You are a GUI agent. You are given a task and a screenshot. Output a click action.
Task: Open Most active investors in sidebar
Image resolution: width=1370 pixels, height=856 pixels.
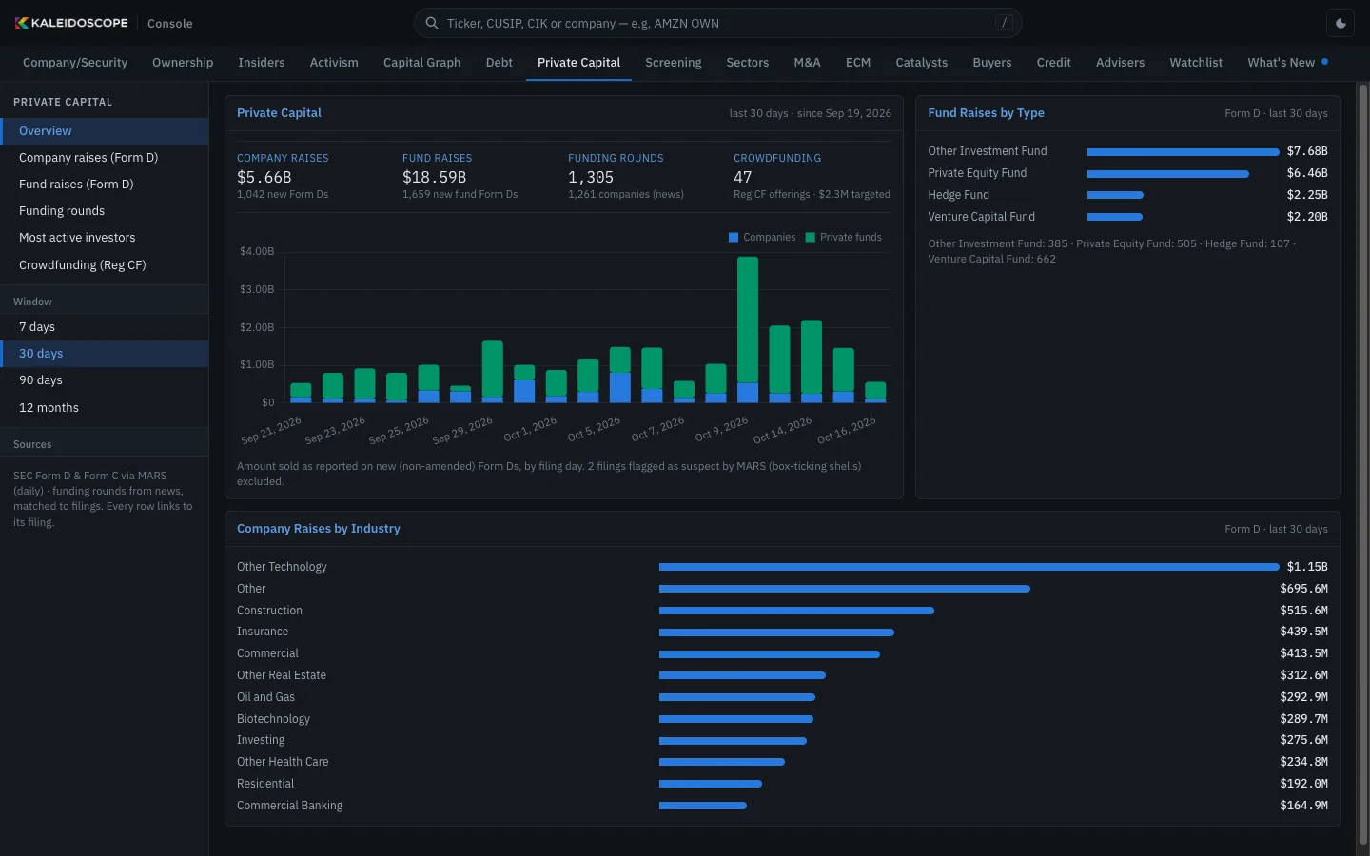coord(105,238)
